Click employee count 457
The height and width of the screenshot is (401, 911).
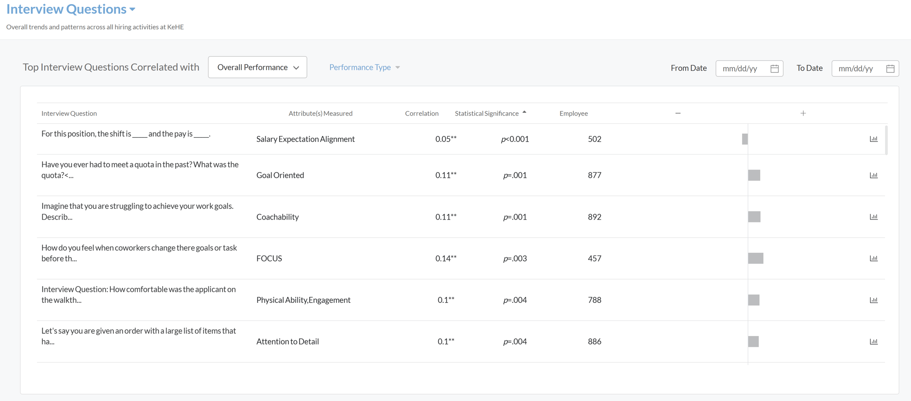(594, 259)
